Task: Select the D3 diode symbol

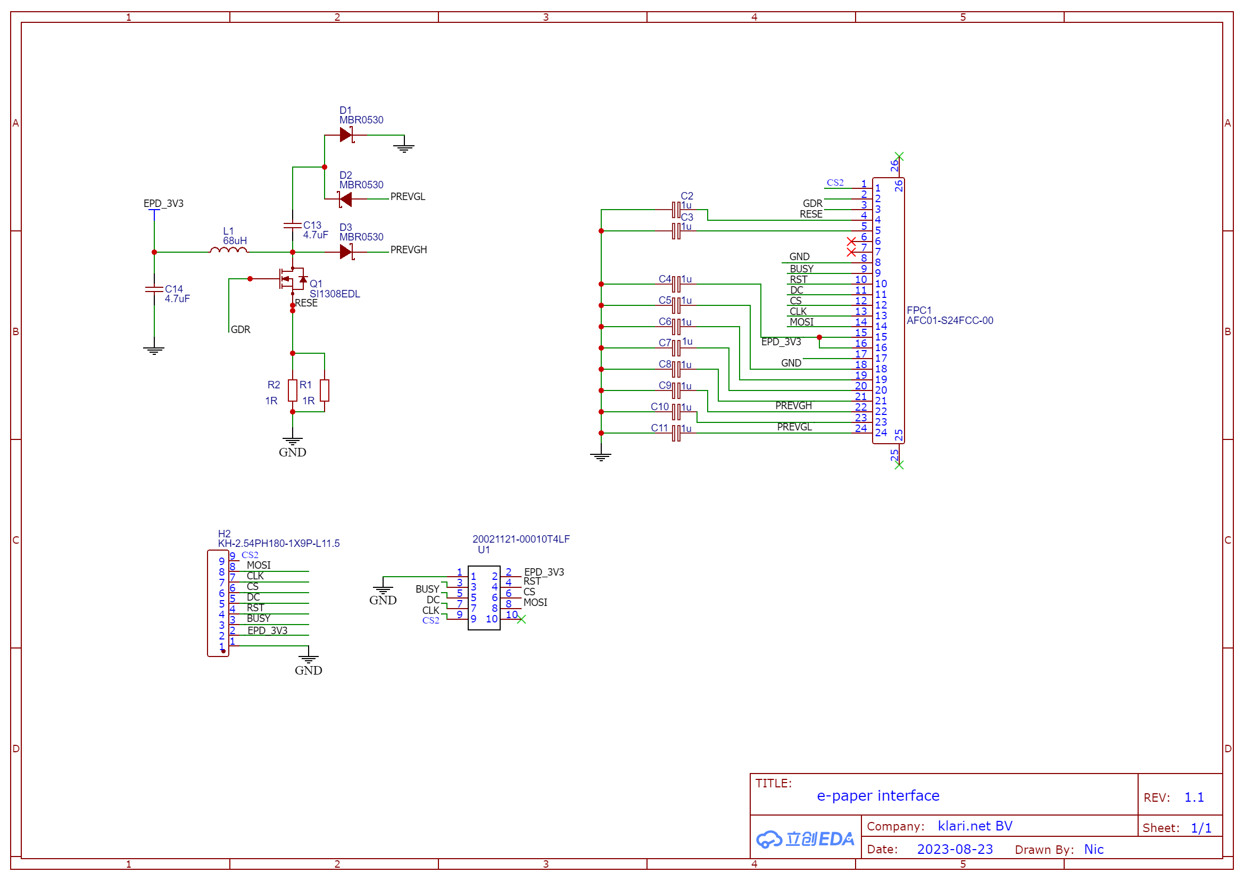Action: pyautogui.click(x=346, y=252)
